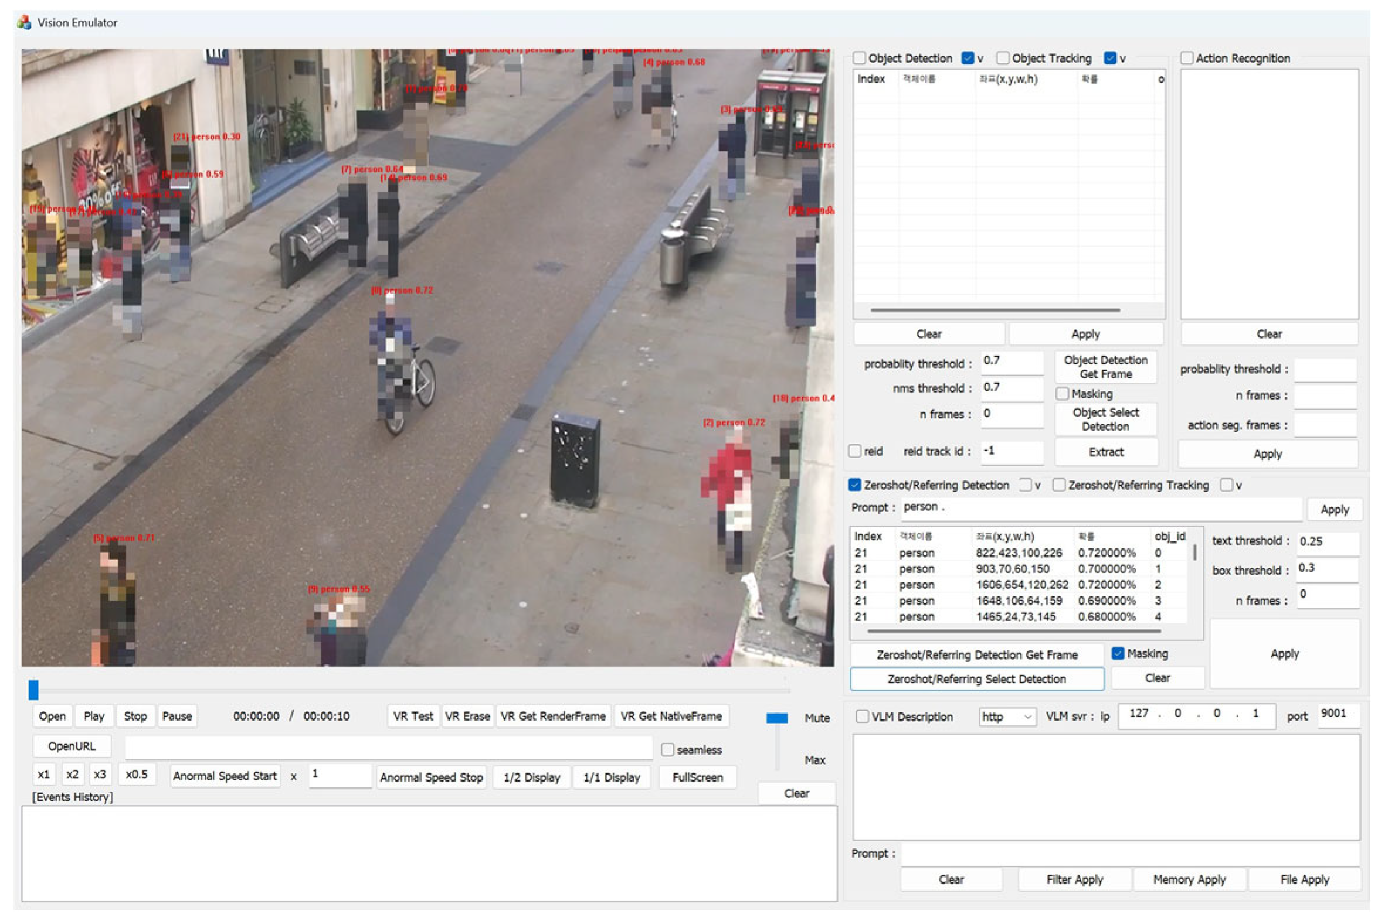Click the Open video button
Viewport: 1378px width, 921px height.
52,717
